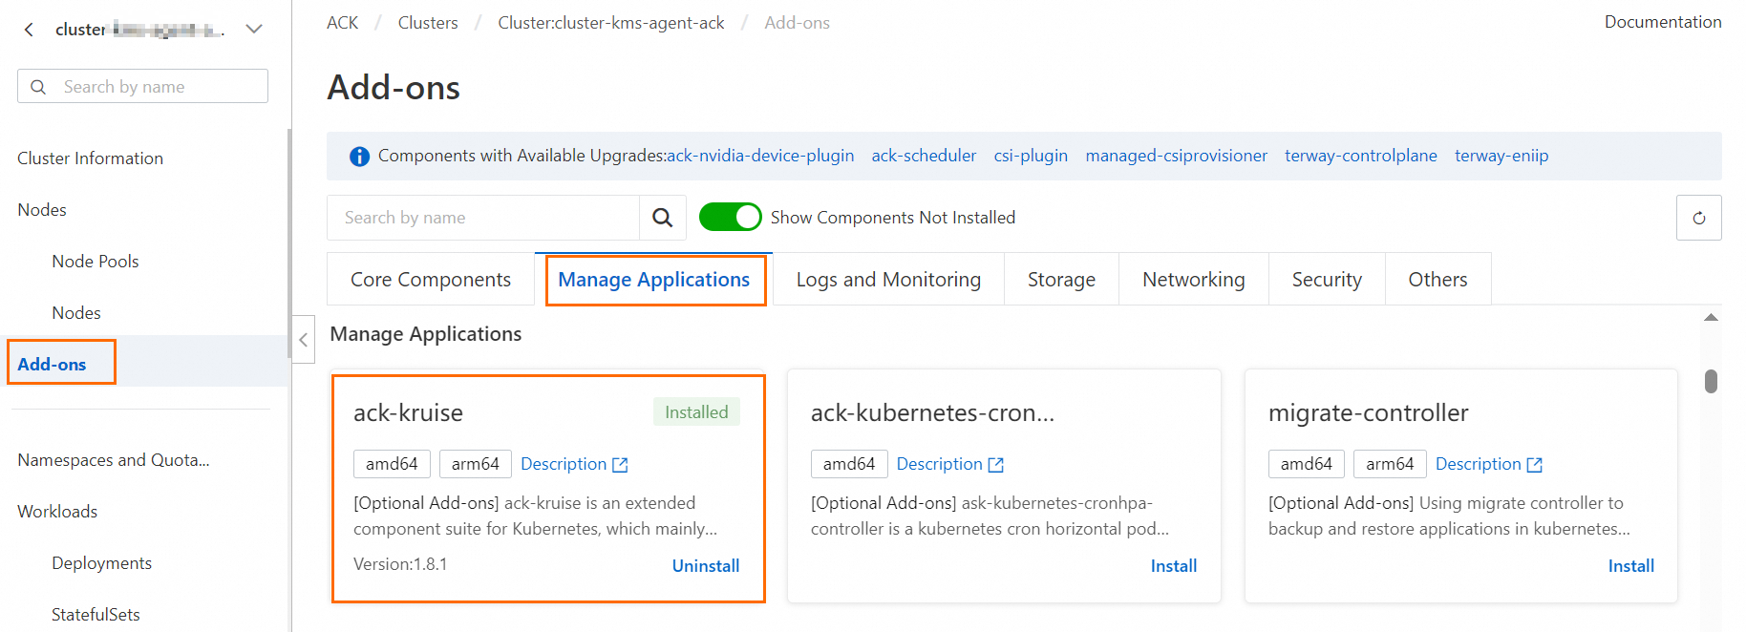Toggle Show Components Not Installed switch

tap(730, 218)
